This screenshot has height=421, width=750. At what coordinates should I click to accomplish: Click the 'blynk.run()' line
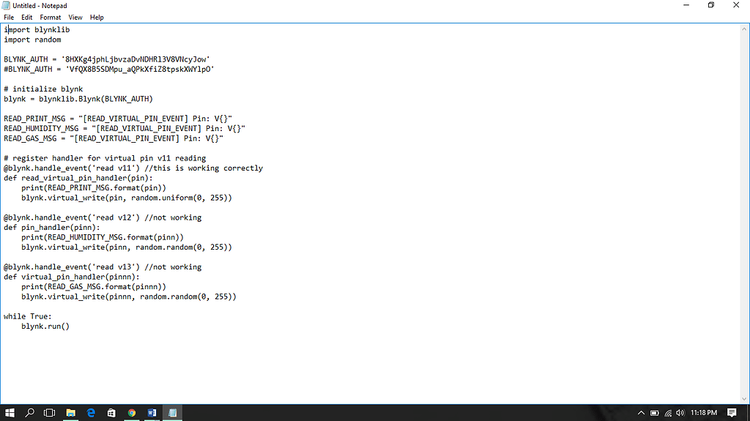point(45,327)
